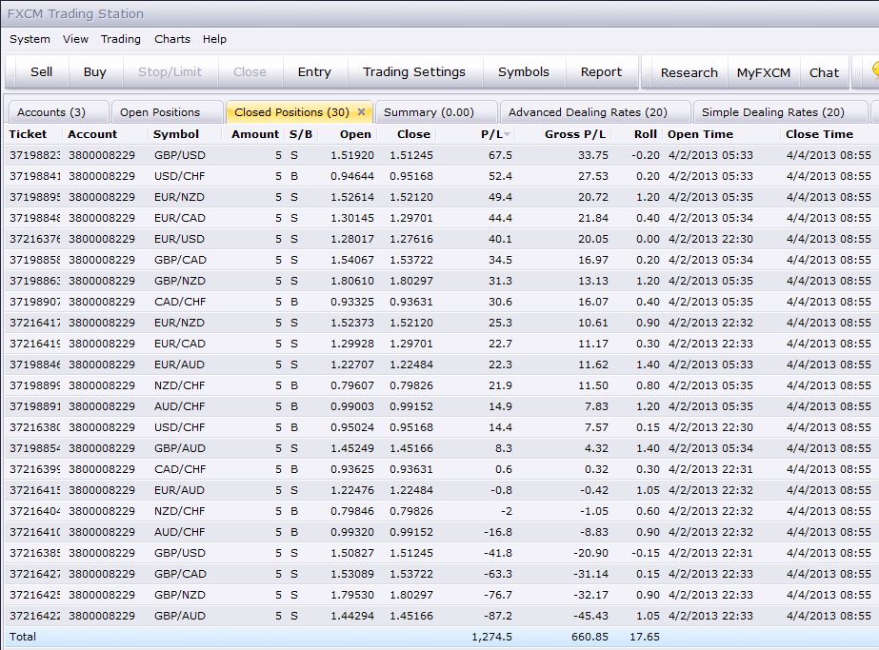Open the Simple Dealing Rates (20) tab
The image size is (879, 650).
coord(780,112)
